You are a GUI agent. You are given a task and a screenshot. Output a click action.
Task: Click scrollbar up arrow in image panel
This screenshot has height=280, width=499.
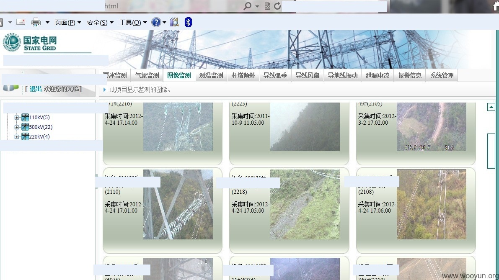click(491, 107)
